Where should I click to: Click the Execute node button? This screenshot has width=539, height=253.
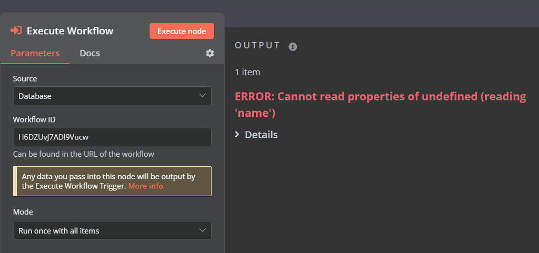(182, 31)
